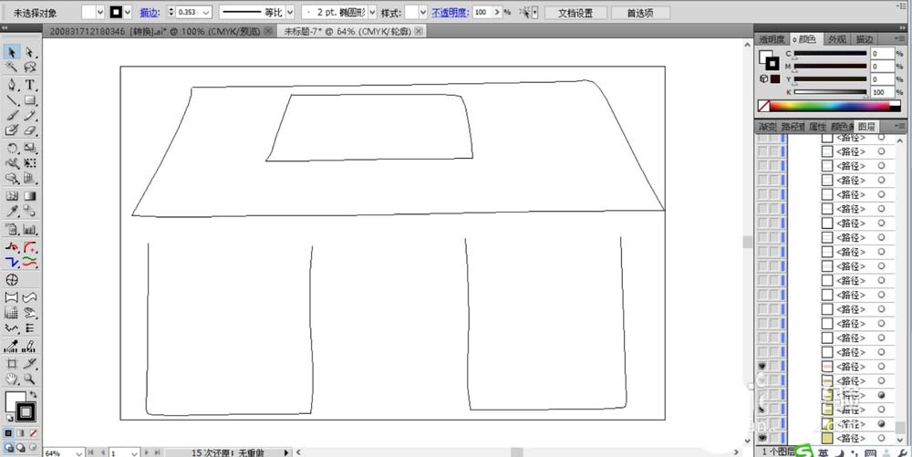The height and width of the screenshot is (457, 912).
Task: Switch to Draw Normal mode
Action: point(8,447)
